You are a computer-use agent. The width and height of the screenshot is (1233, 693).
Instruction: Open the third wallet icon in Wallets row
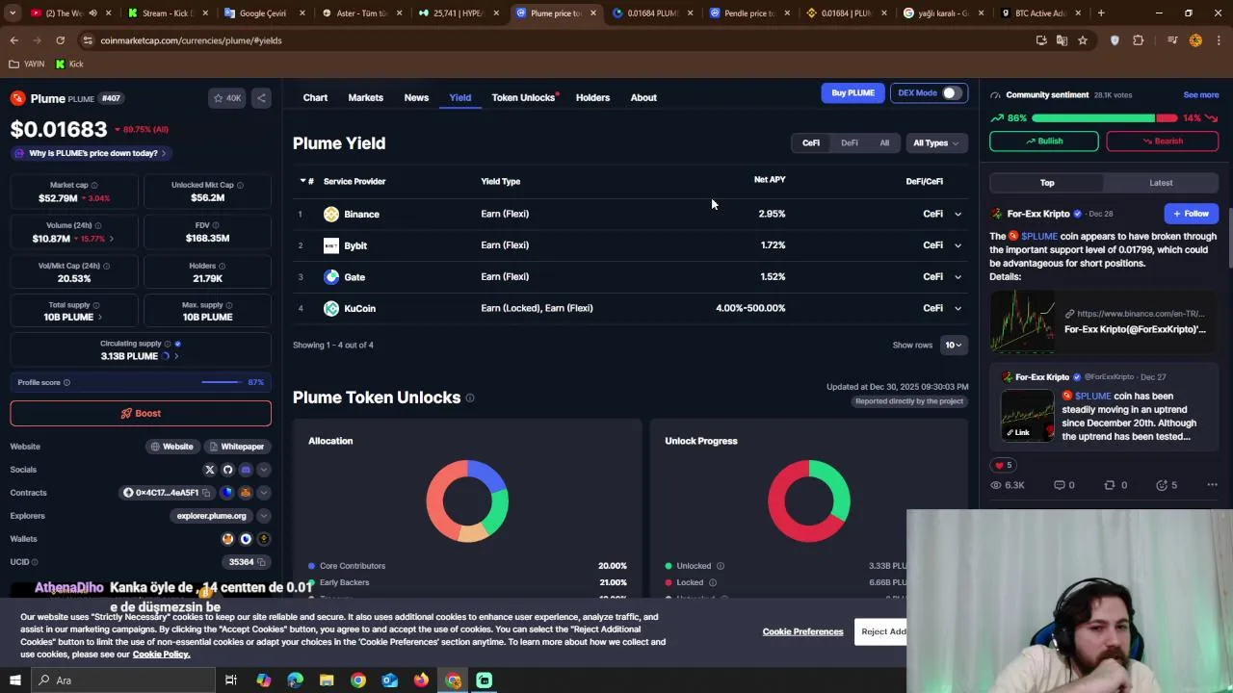pos(264,539)
